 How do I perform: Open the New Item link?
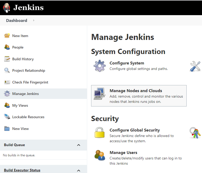point(20,36)
